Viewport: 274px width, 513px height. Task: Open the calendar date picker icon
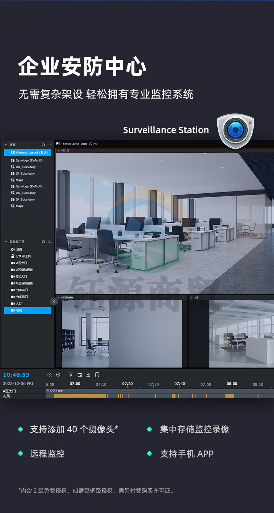tap(80, 375)
